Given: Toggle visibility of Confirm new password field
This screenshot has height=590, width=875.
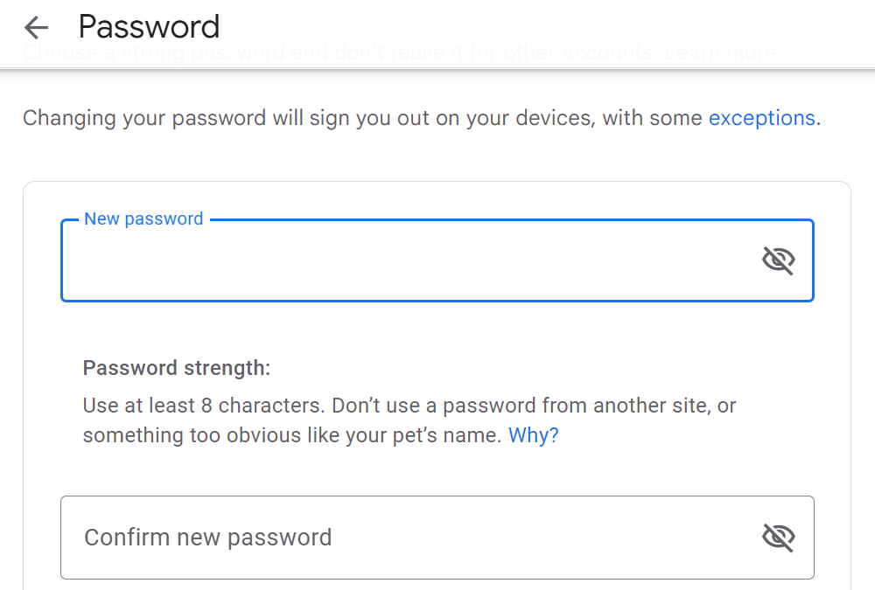Looking at the screenshot, I should (778, 538).
